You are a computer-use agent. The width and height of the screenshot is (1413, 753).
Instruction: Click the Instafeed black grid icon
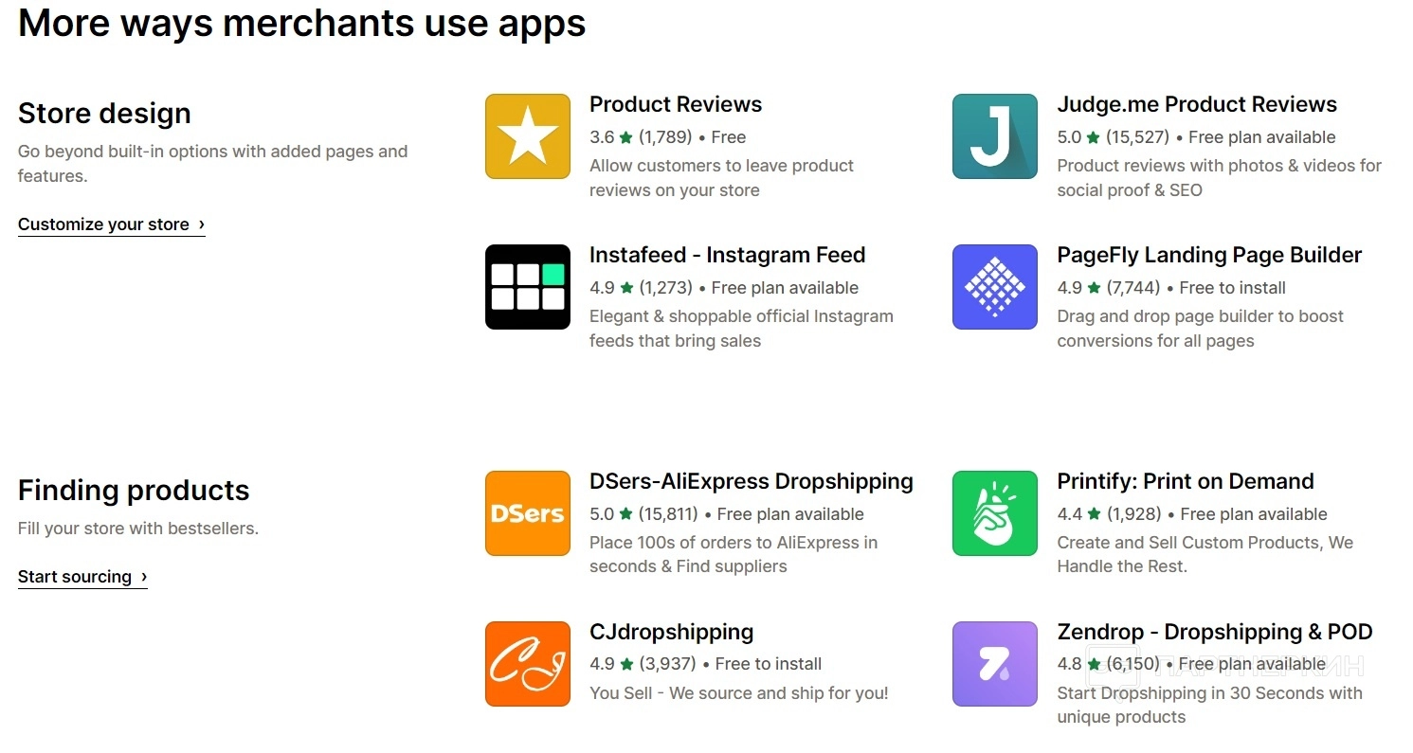(x=527, y=287)
